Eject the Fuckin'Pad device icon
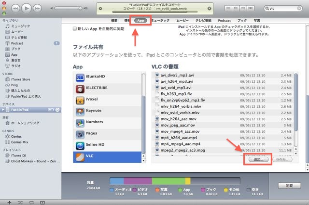309x205 pixels. (x=57, y=110)
